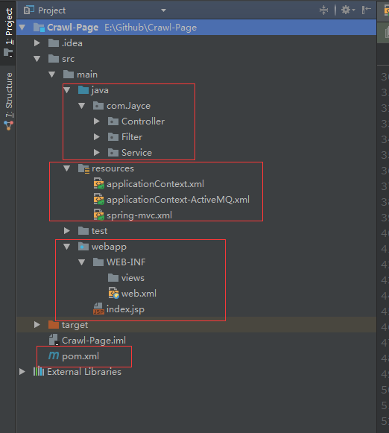Select the Crawl-Page.iml file
The height and width of the screenshot is (433, 389).
point(87,340)
